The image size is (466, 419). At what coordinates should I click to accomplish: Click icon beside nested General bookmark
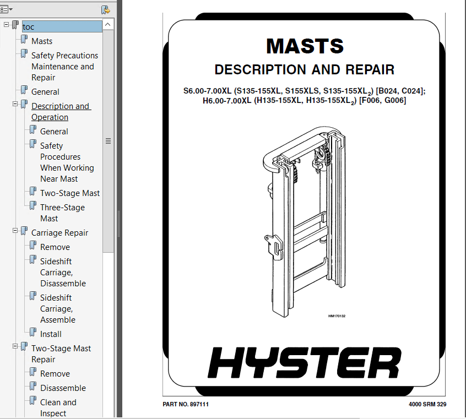[33, 130]
